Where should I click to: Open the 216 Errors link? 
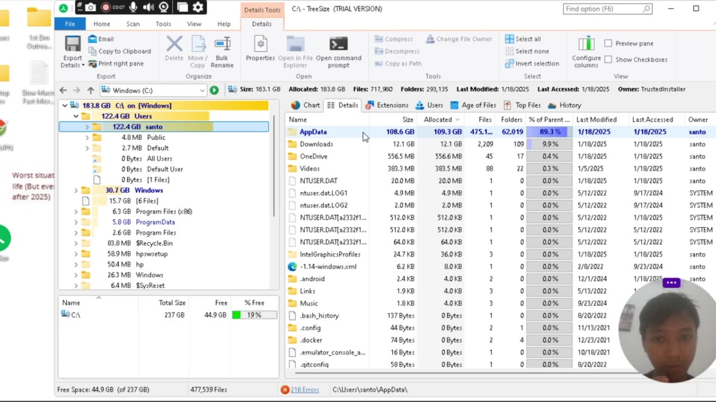point(305,390)
